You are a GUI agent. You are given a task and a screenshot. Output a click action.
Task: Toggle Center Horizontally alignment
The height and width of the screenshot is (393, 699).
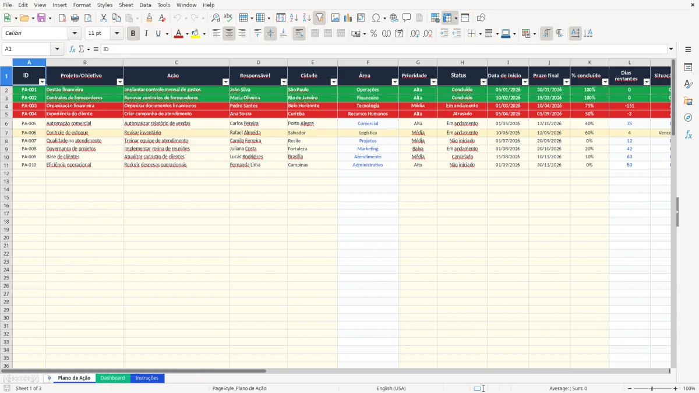coord(229,34)
